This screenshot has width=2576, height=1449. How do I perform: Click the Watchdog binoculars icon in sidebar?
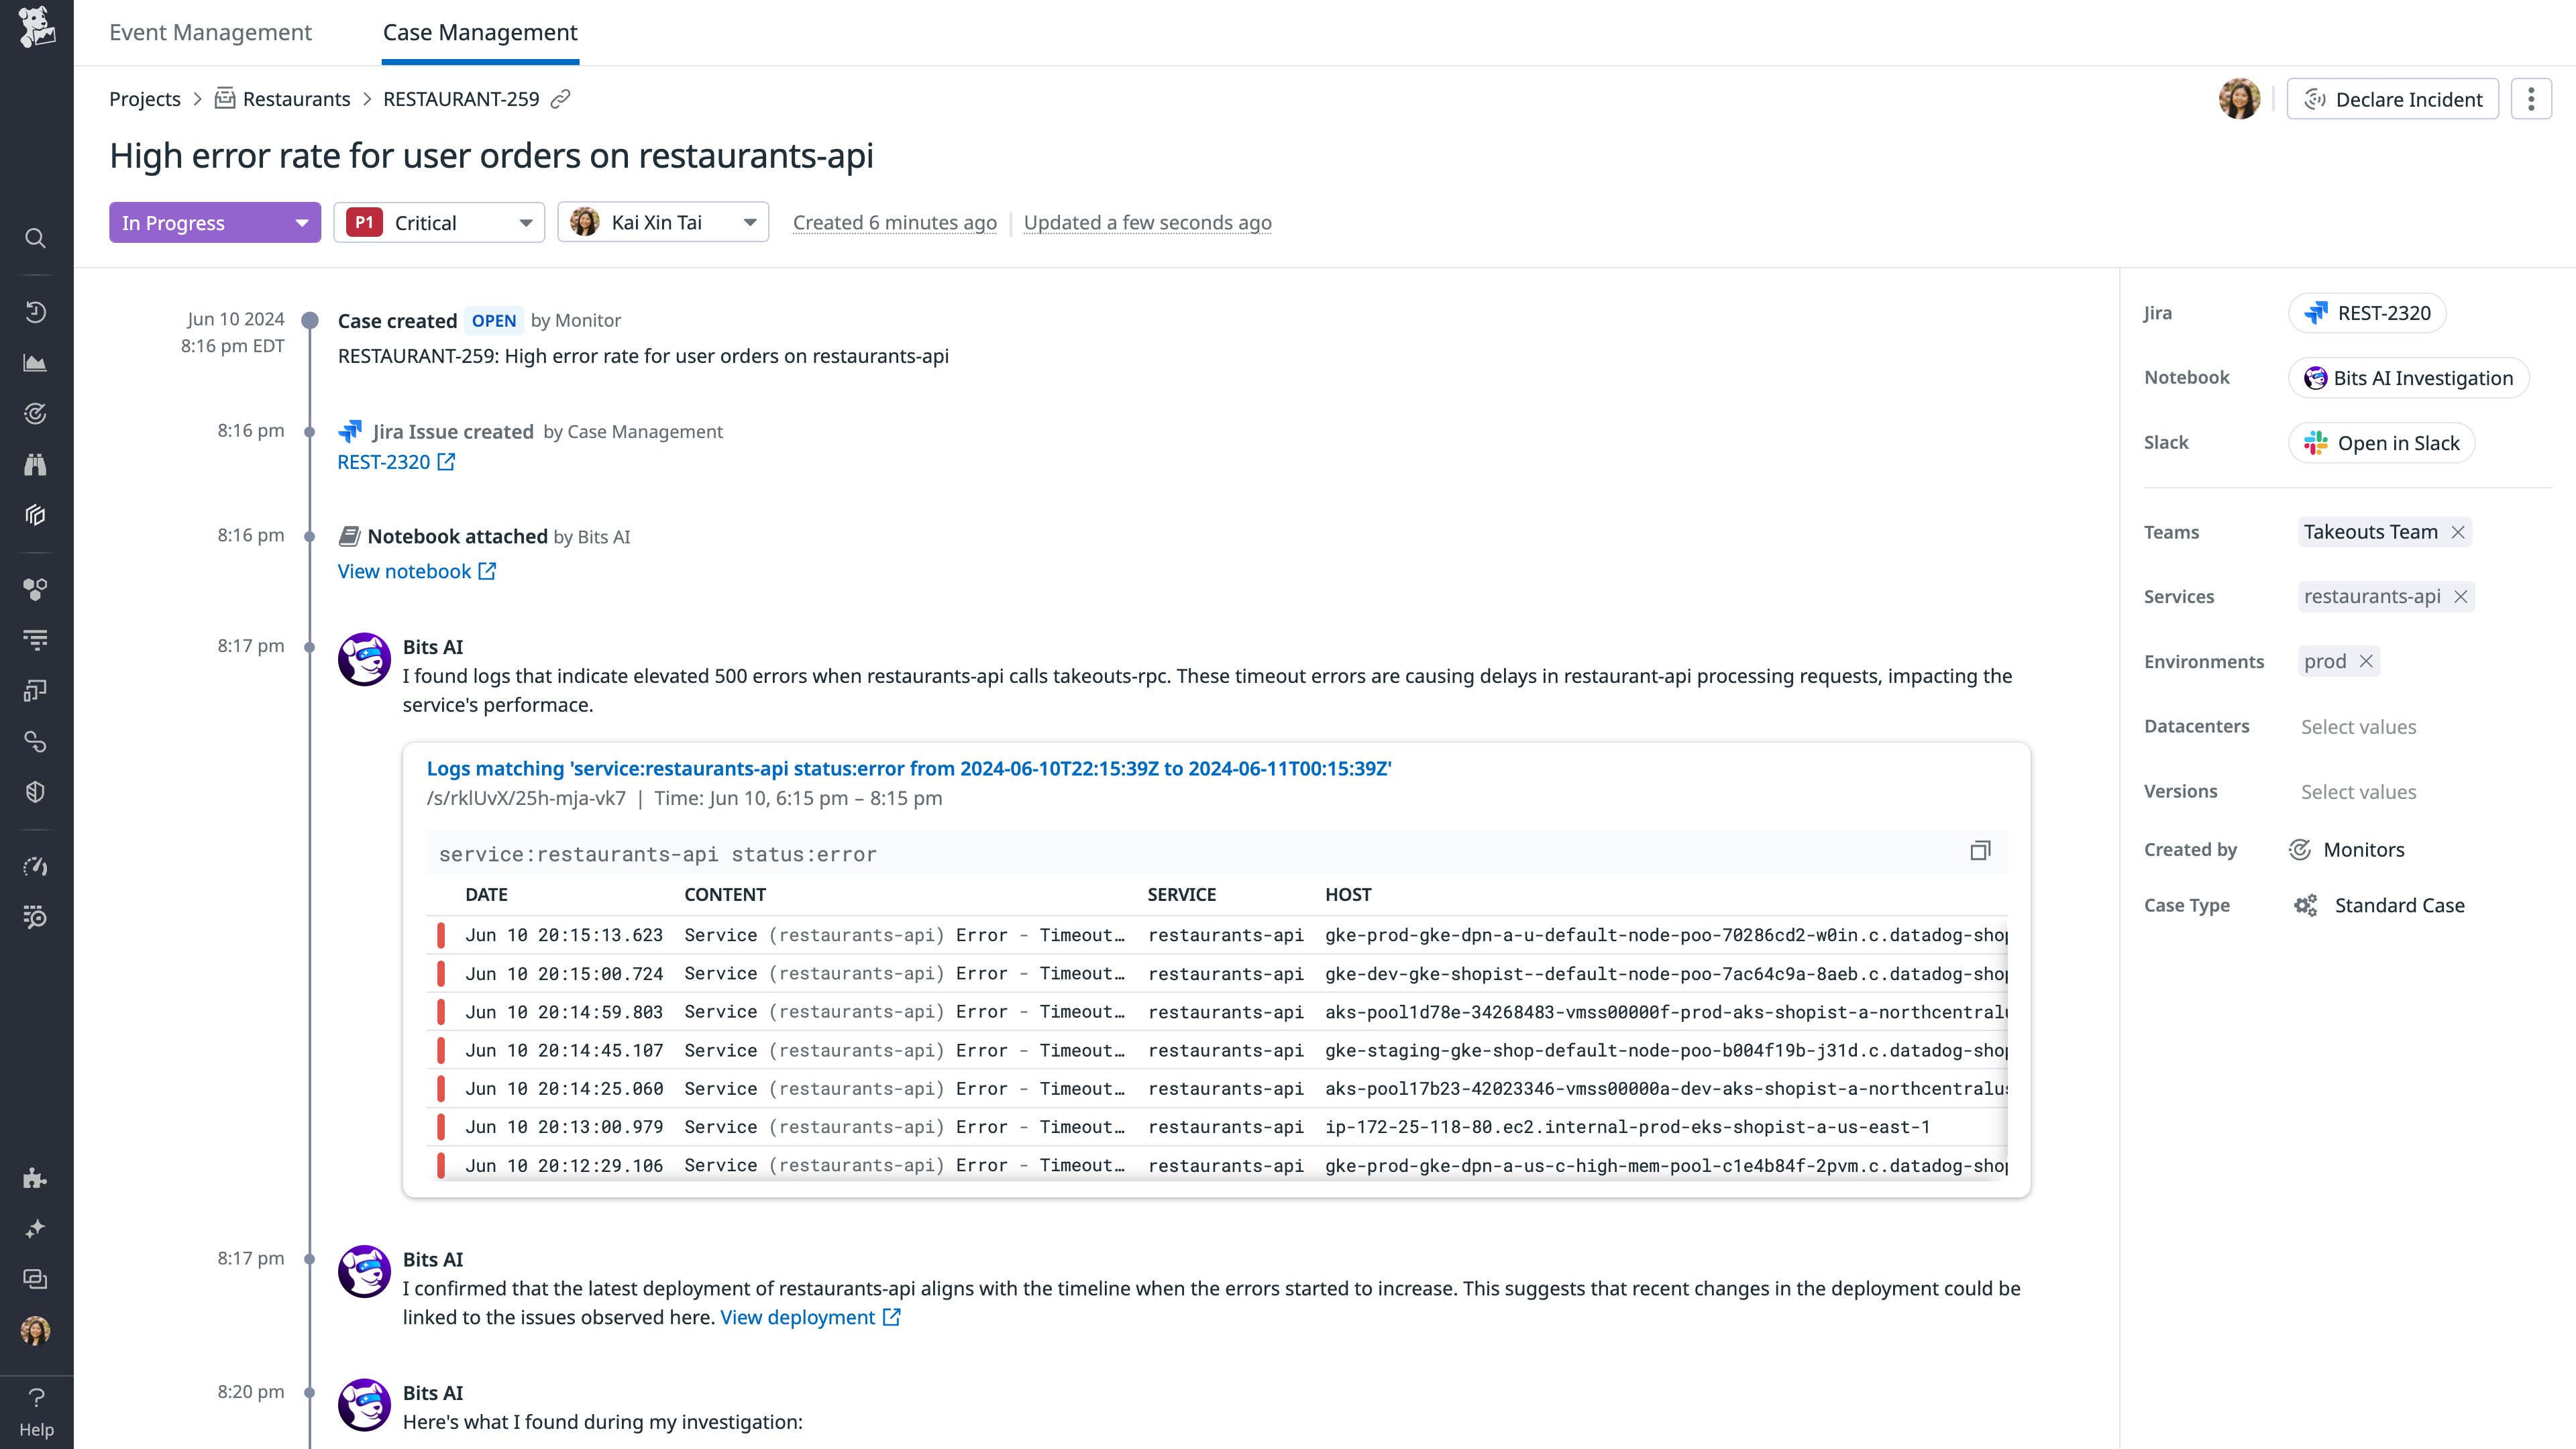[x=36, y=464]
